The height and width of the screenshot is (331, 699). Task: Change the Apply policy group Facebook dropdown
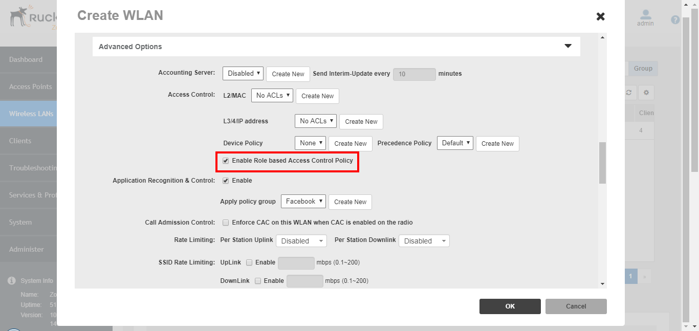pyautogui.click(x=303, y=201)
